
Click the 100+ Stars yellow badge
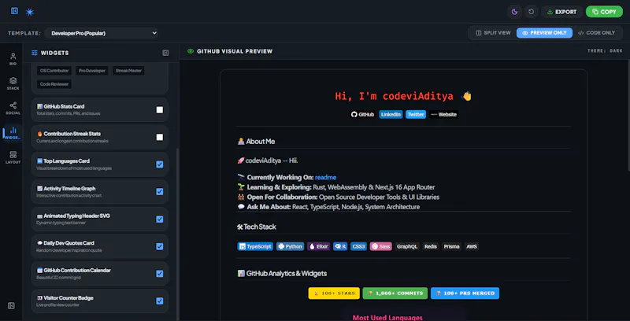pyautogui.click(x=334, y=293)
